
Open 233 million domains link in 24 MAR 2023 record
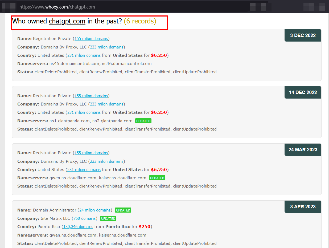point(106,161)
